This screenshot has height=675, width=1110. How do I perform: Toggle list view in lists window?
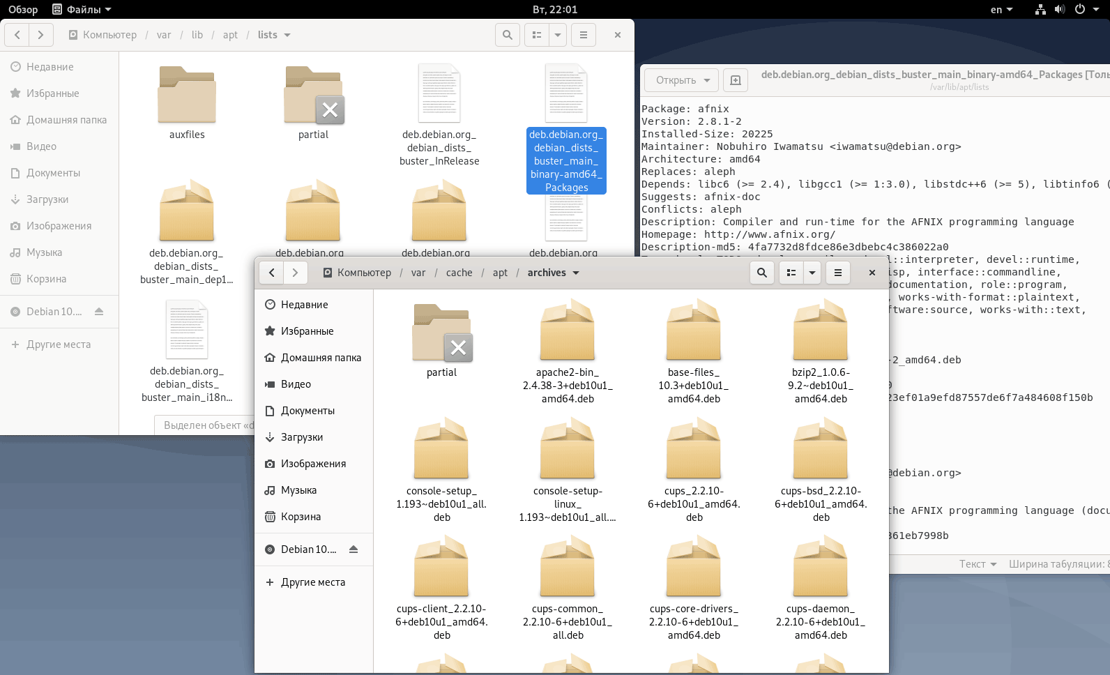click(x=537, y=35)
